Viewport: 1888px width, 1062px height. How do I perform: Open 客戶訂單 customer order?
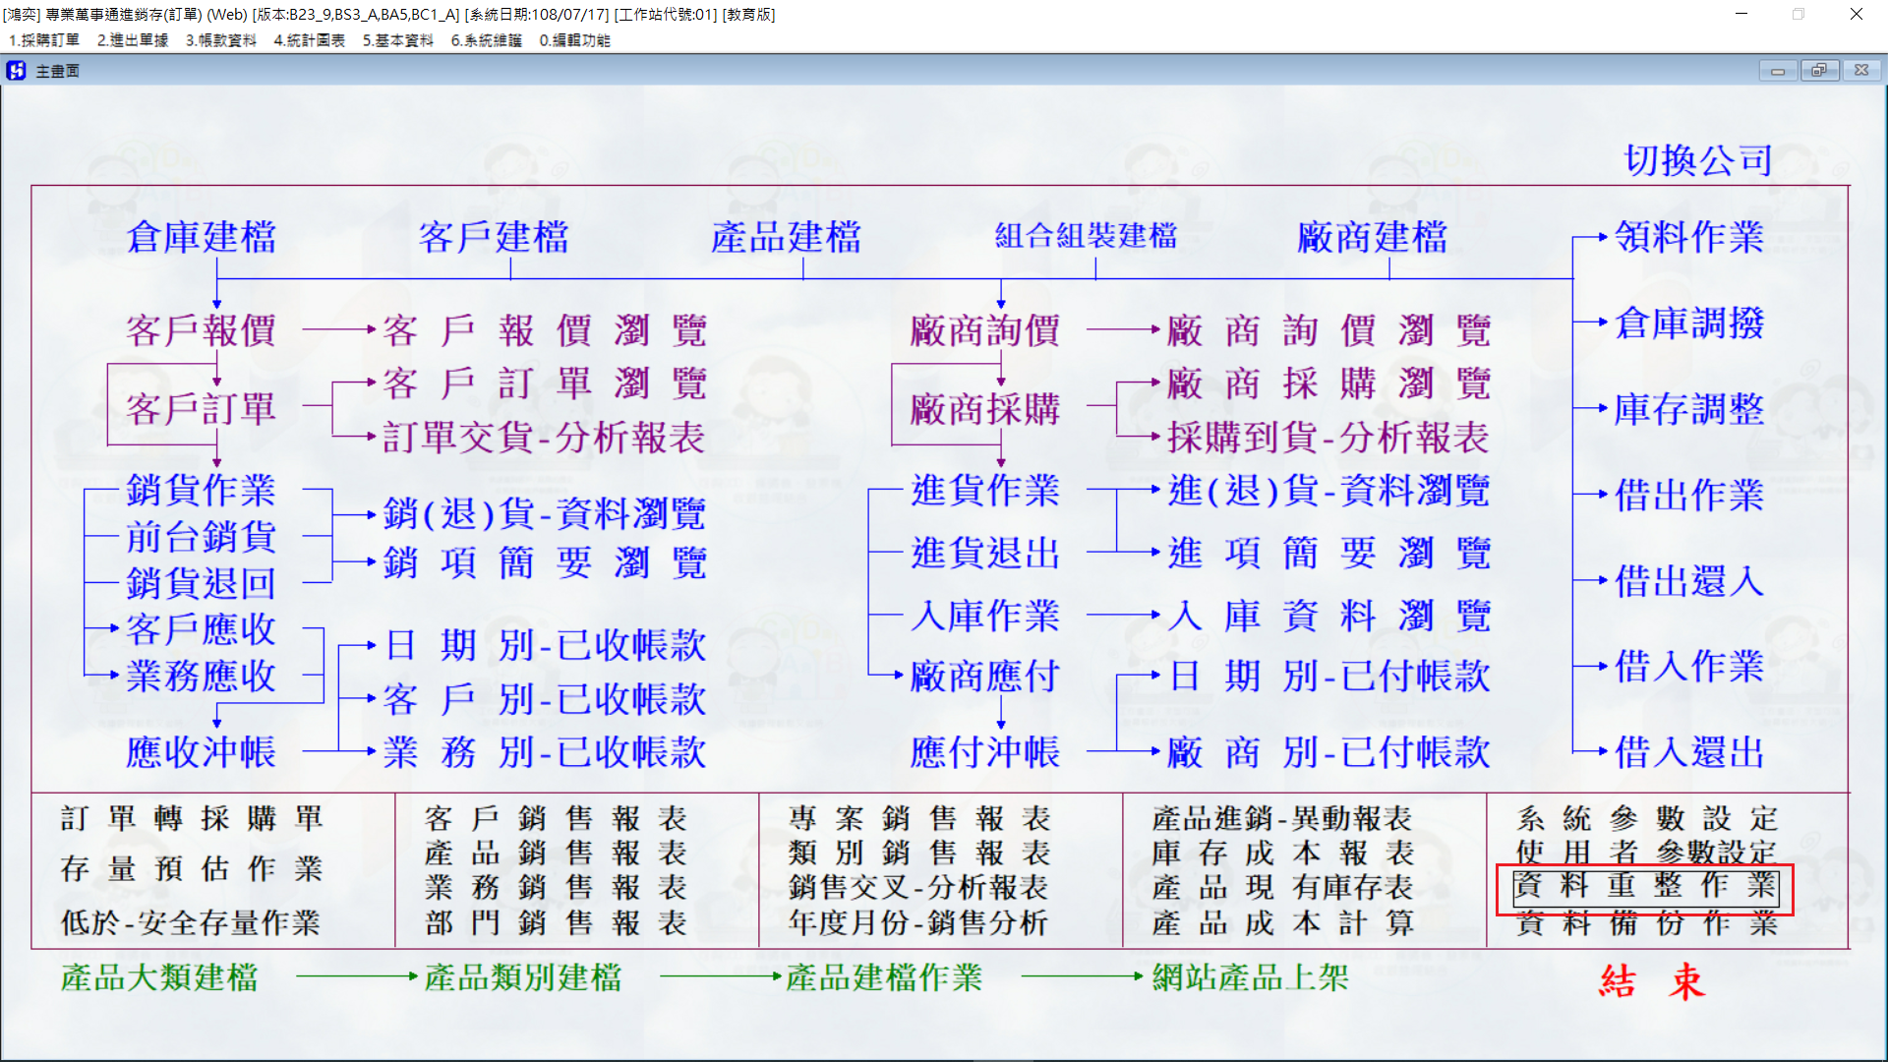pyautogui.click(x=202, y=409)
